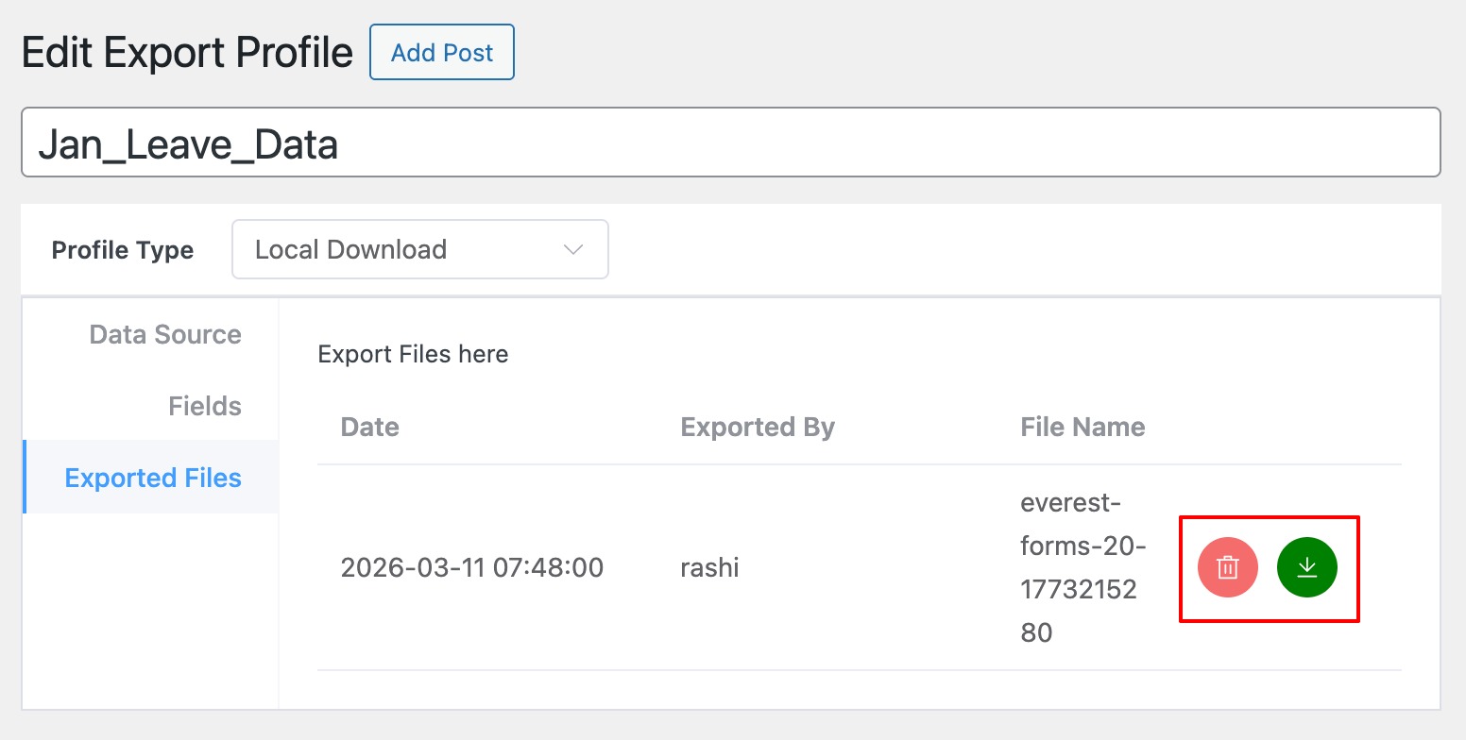
Task: Select the 2026-03-11 07:48:00 date cell
Action: click(x=471, y=568)
